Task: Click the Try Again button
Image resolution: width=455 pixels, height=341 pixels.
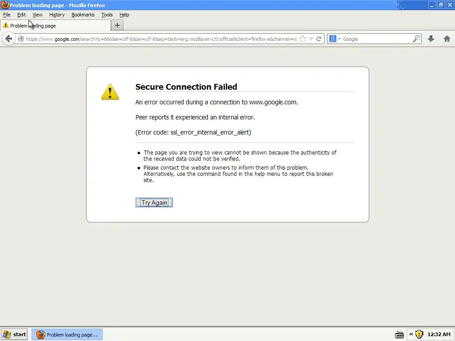Action: (154, 202)
